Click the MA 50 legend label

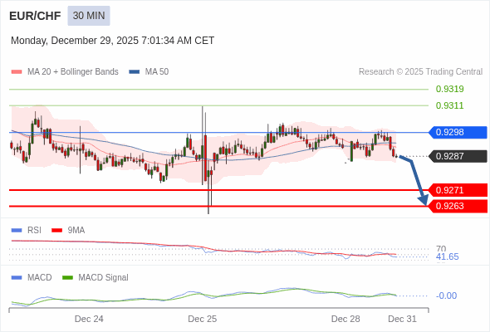[x=157, y=72]
